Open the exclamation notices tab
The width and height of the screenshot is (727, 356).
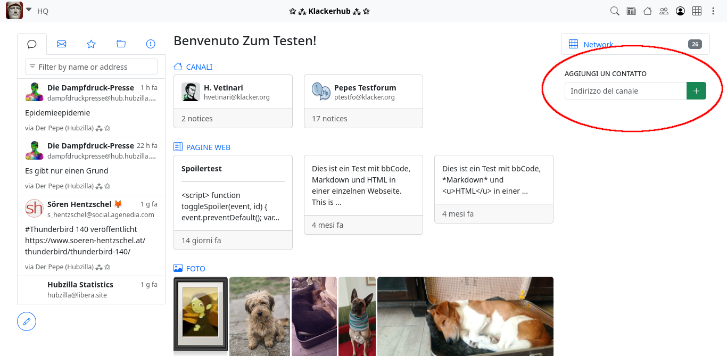[x=151, y=44]
